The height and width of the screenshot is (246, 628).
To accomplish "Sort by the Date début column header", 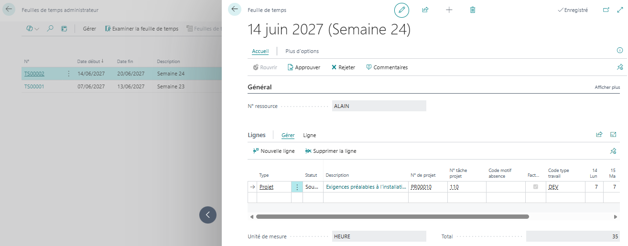I will click(90, 61).
